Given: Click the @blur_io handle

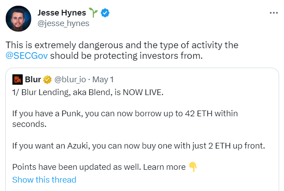Looking at the screenshot, I should [x=70, y=80].
